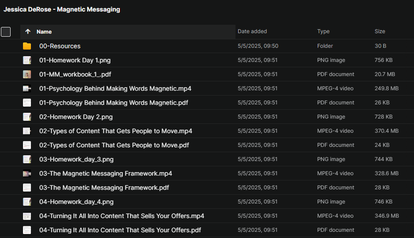This screenshot has width=414, height=238.
Task: Click the Jessica DeRose - Magnetic Messaging title
Action: (62, 10)
